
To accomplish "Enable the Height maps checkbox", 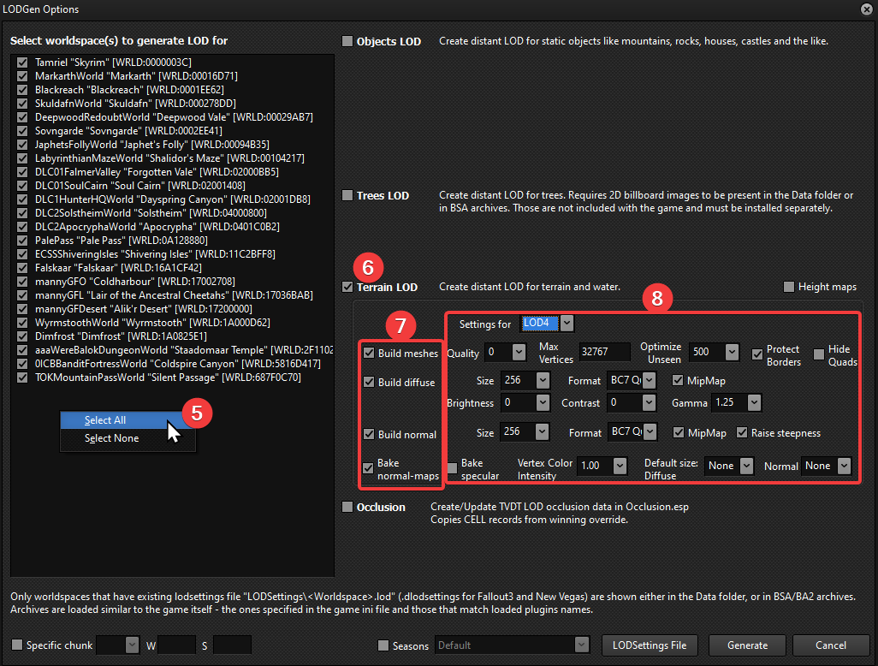I will tap(788, 287).
